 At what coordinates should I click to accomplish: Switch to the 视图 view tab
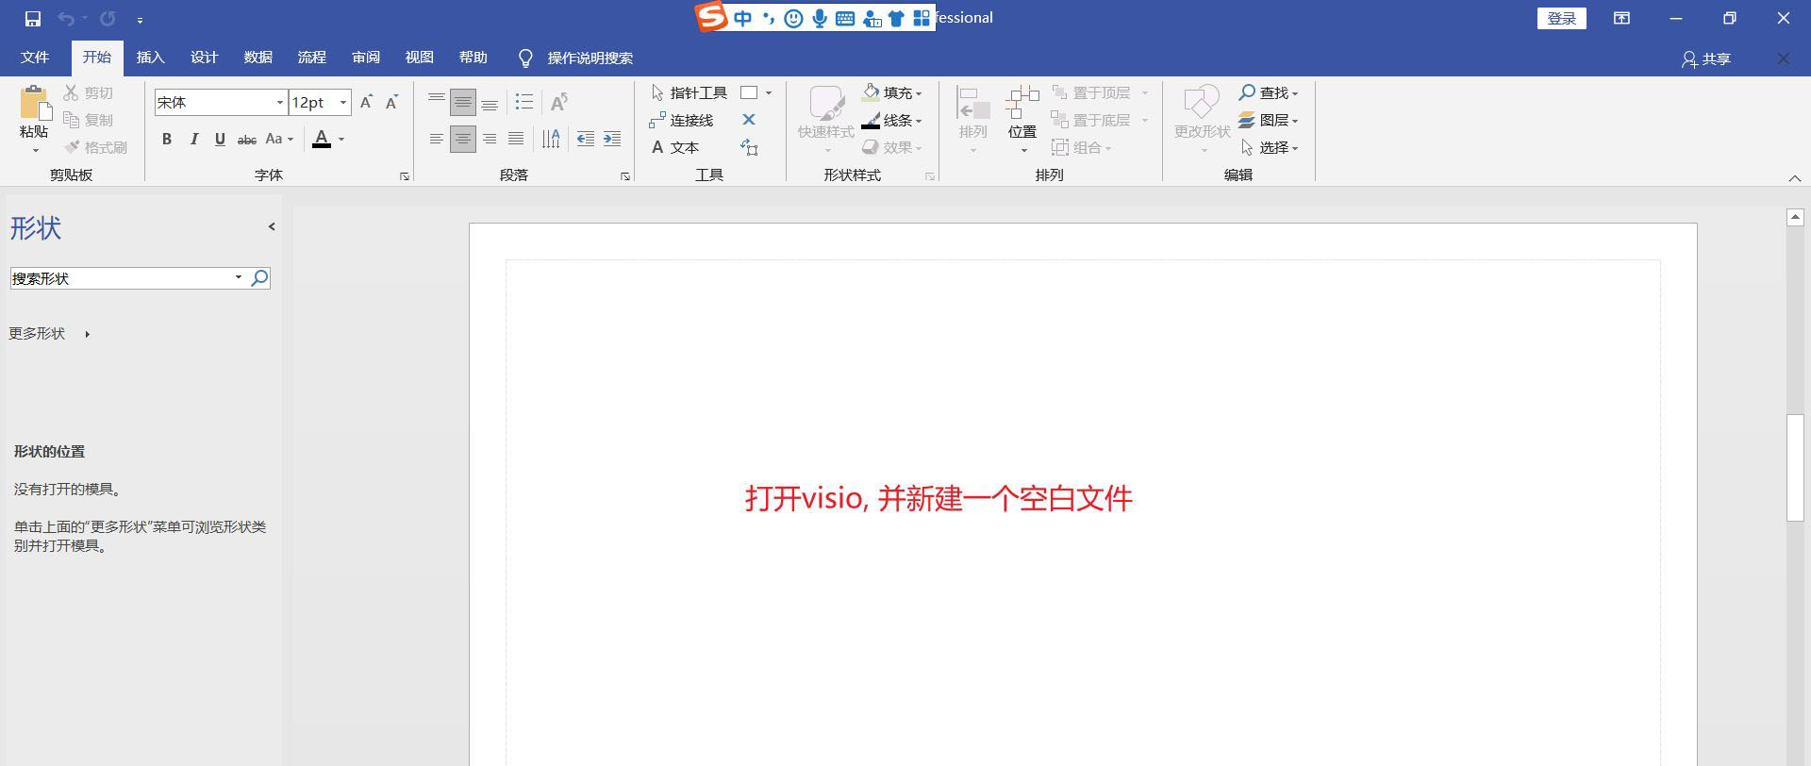coord(420,58)
